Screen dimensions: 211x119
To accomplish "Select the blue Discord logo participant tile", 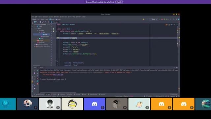I will (95, 104).
